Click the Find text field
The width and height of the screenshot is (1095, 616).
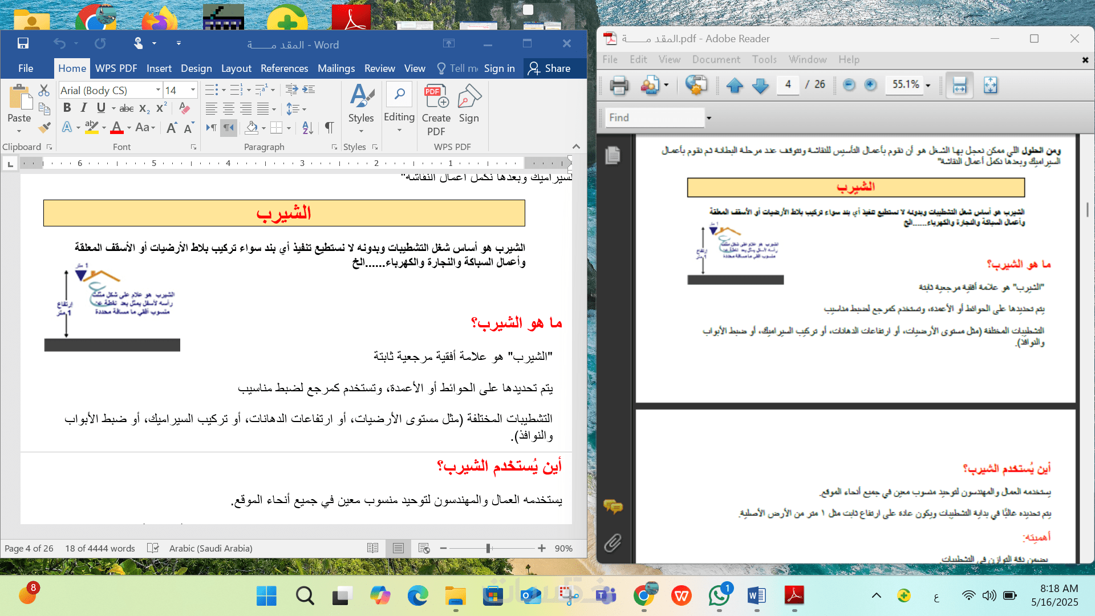click(x=654, y=117)
